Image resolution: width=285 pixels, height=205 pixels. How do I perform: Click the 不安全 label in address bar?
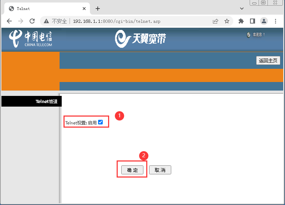pos(59,21)
